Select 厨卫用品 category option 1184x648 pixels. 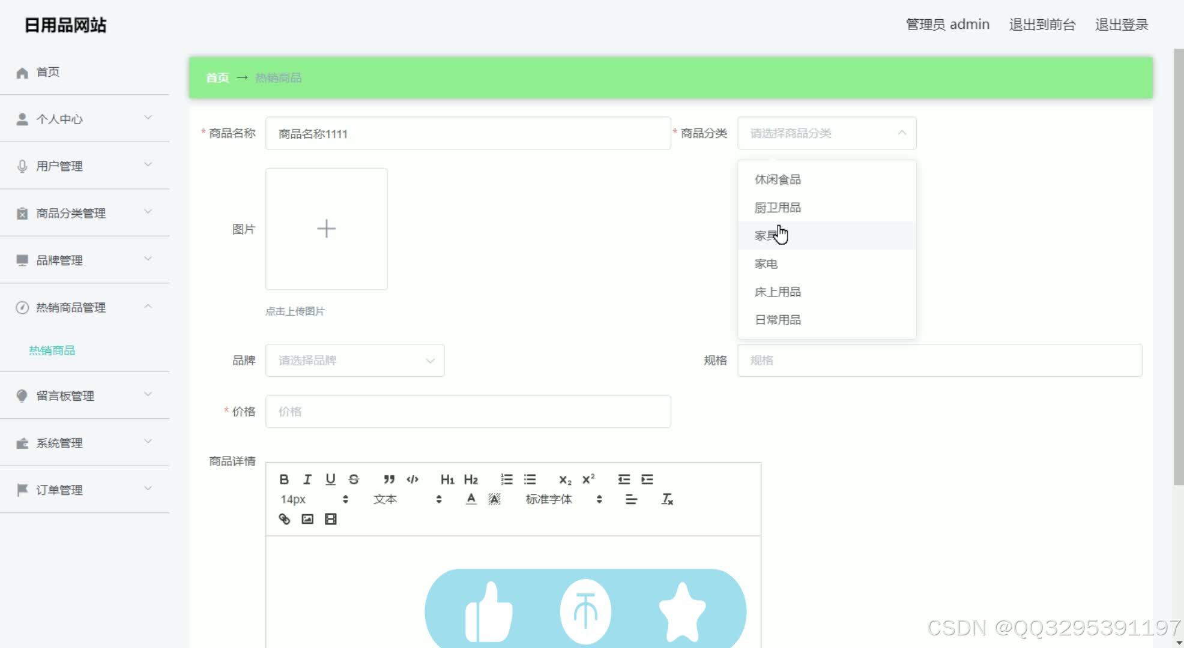[x=827, y=208]
